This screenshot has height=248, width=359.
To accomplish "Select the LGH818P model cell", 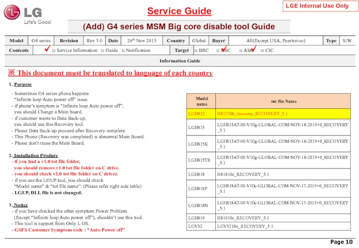I will [x=201, y=188].
